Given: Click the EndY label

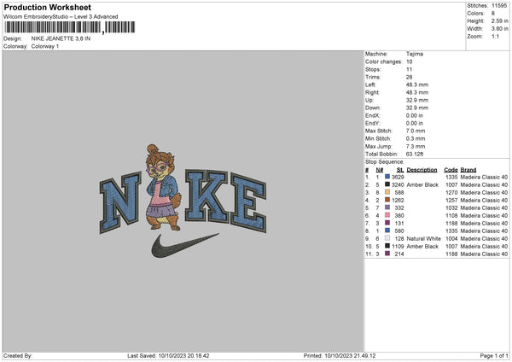Looking at the screenshot, I should coord(373,123).
